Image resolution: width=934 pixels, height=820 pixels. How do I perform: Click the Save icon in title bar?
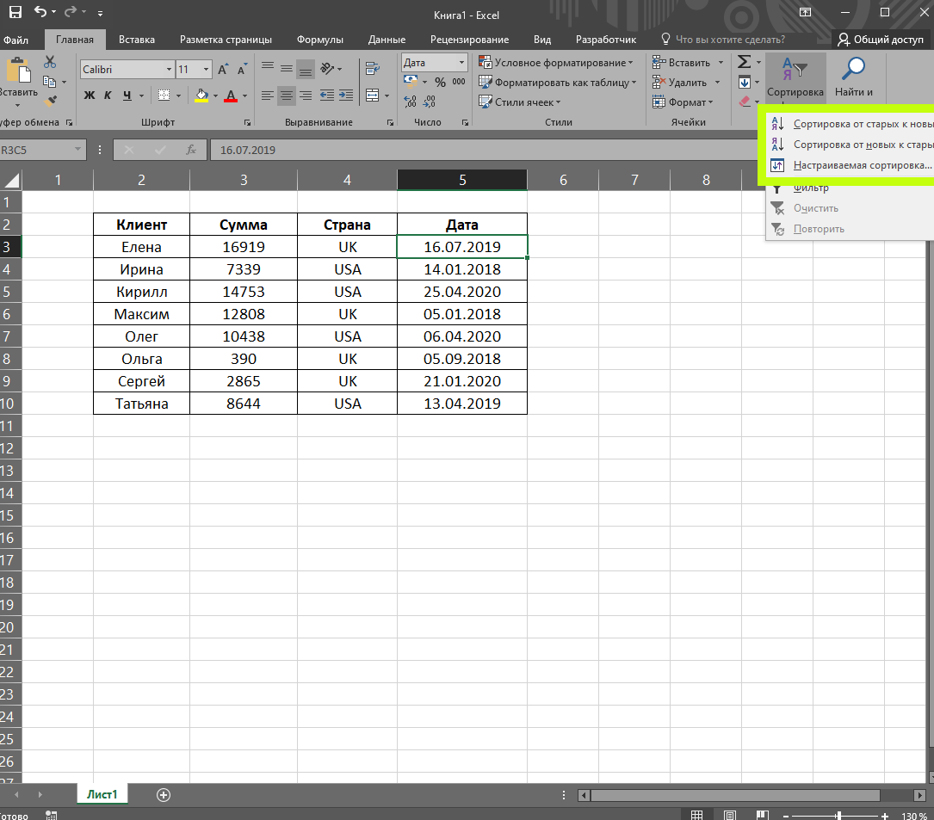coord(15,14)
